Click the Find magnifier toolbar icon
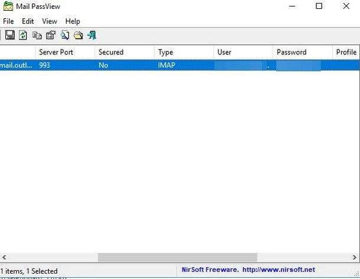Screen dimensions: 360x279 (65, 35)
